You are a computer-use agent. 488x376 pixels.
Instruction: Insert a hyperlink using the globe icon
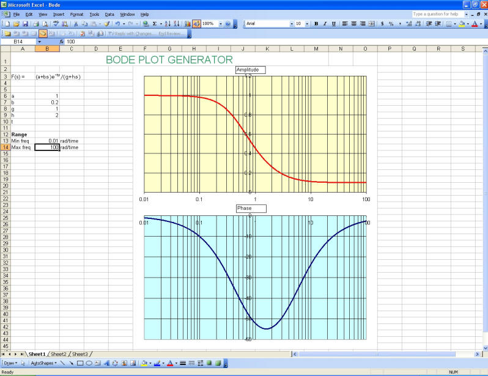click(x=146, y=24)
